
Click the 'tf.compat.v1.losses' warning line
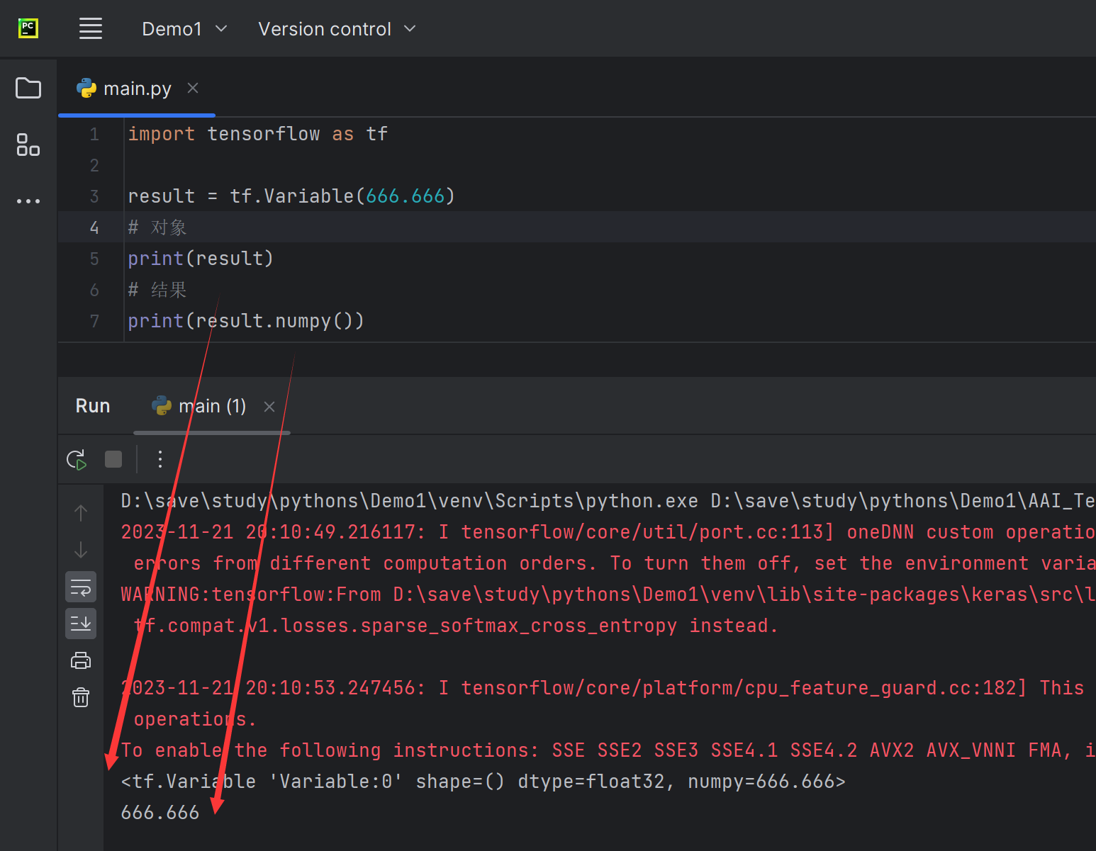point(456,626)
